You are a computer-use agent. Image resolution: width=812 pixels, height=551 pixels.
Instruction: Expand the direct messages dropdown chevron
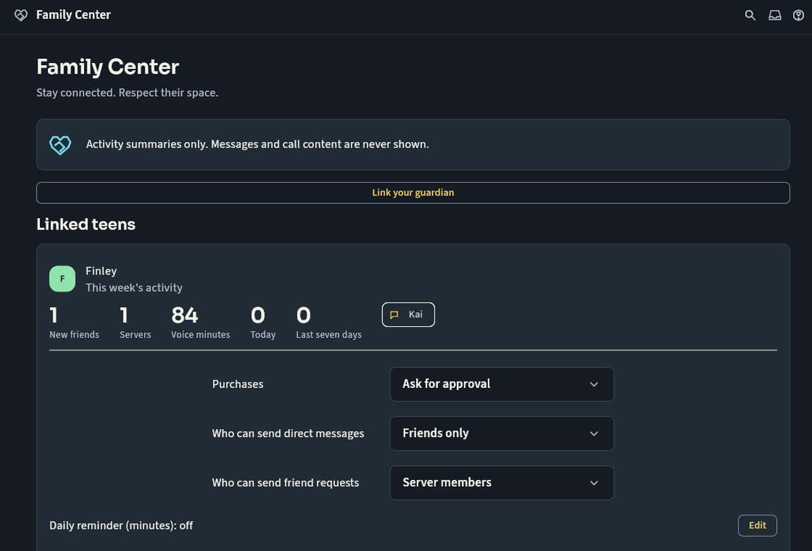(x=594, y=433)
